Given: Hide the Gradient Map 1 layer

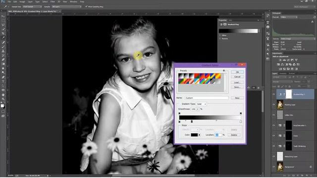Looking at the screenshot, I should [274, 94].
